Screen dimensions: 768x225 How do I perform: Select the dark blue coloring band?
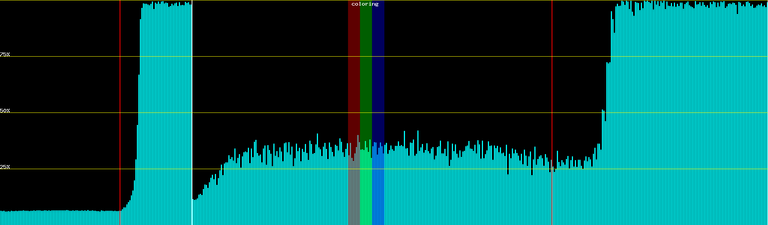click(x=378, y=75)
